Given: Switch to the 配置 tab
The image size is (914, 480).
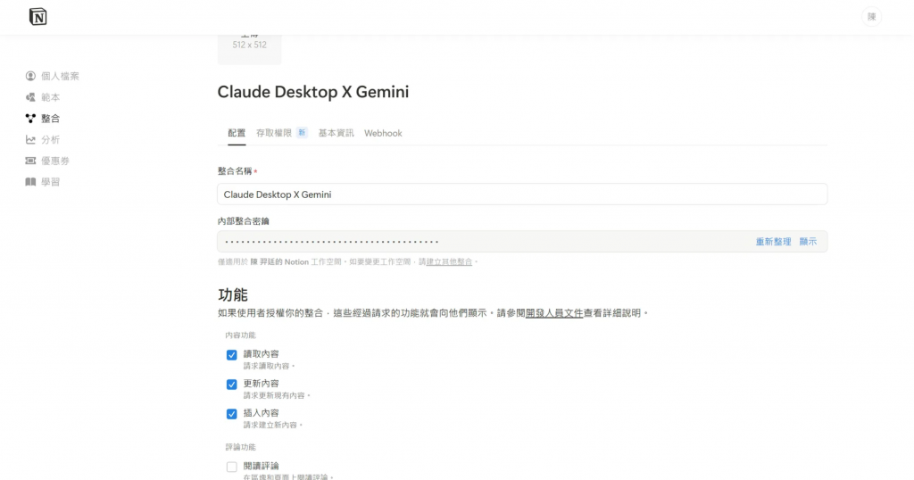Looking at the screenshot, I should point(237,134).
